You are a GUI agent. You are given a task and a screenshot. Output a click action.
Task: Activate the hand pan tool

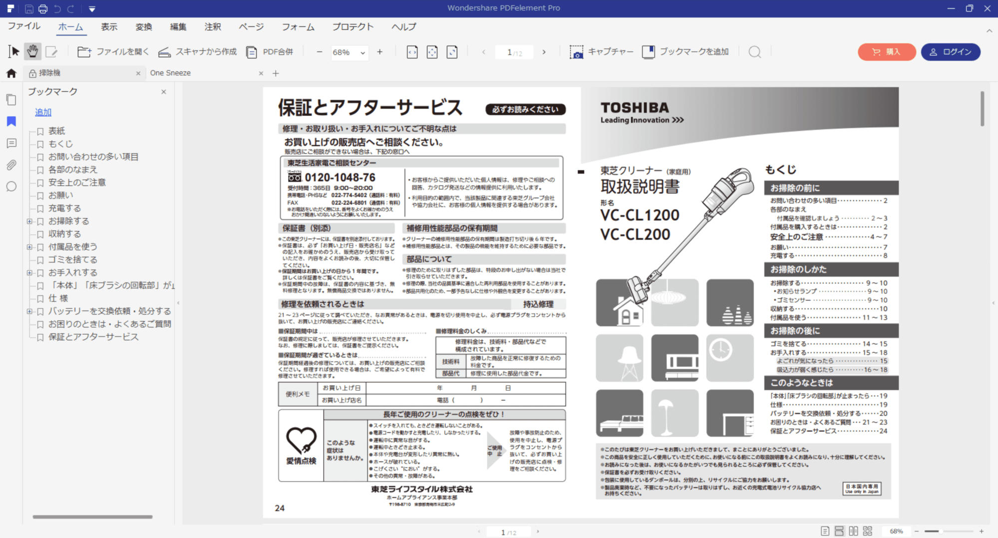(32, 51)
